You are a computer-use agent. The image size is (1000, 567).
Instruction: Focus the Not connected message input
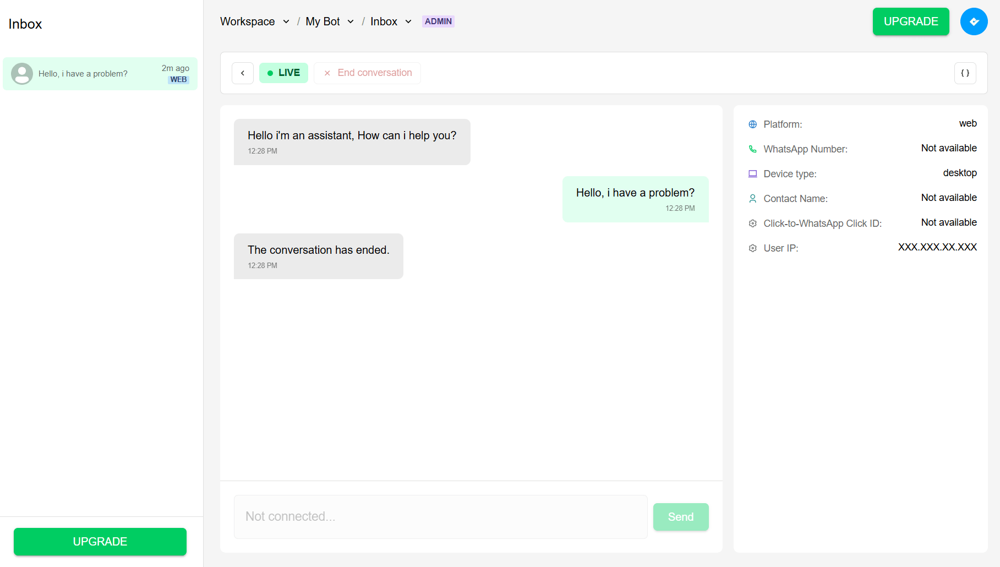(441, 517)
